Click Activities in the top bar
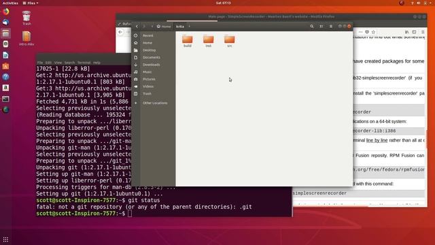 [10, 3]
